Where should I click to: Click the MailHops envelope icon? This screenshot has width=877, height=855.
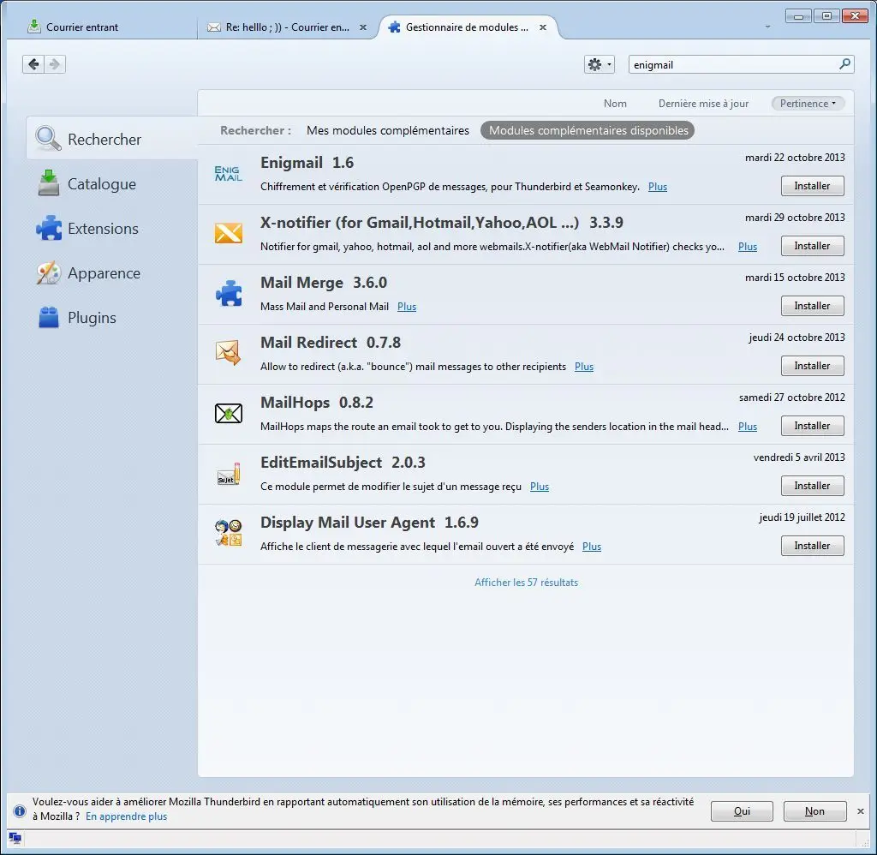click(228, 413)
